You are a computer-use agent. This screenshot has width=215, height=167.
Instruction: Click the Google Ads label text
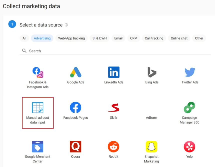(x=76, y=82)
